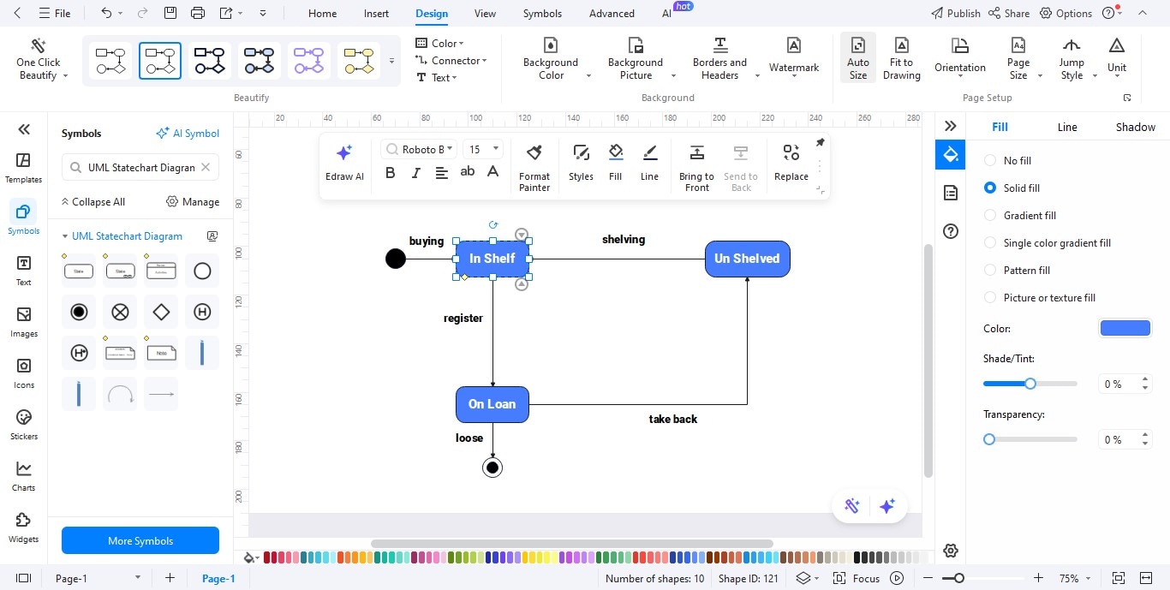Viewport: 1170px width, 590px height.
Task: Apply Fit to Drawing
Action: (901, 58)
